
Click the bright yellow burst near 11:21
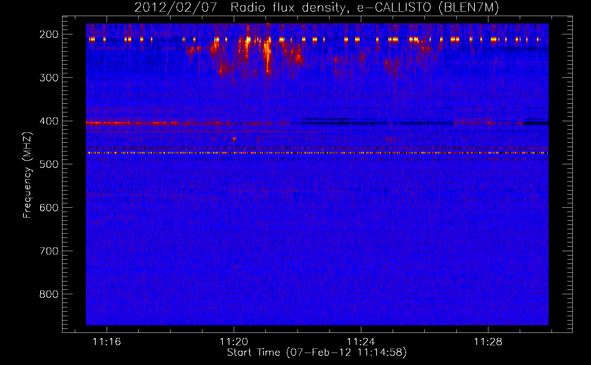point(268,55)
